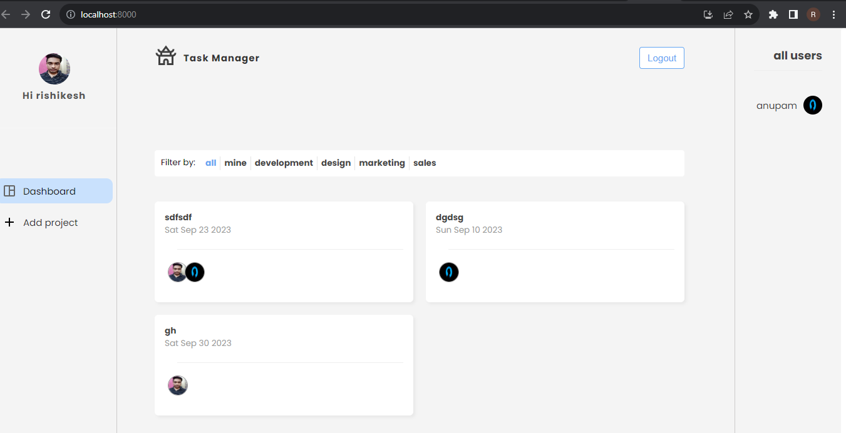Open the browser three-dot menu
The image size is (846, 433).
point(834,14)
